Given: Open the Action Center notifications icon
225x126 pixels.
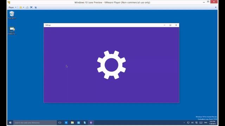Looking at the screenshot, I should (x=197, y=122).
